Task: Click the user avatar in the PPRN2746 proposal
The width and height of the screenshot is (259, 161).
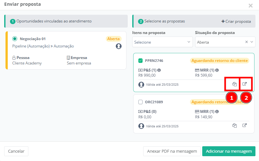Action: coord(141,85)
